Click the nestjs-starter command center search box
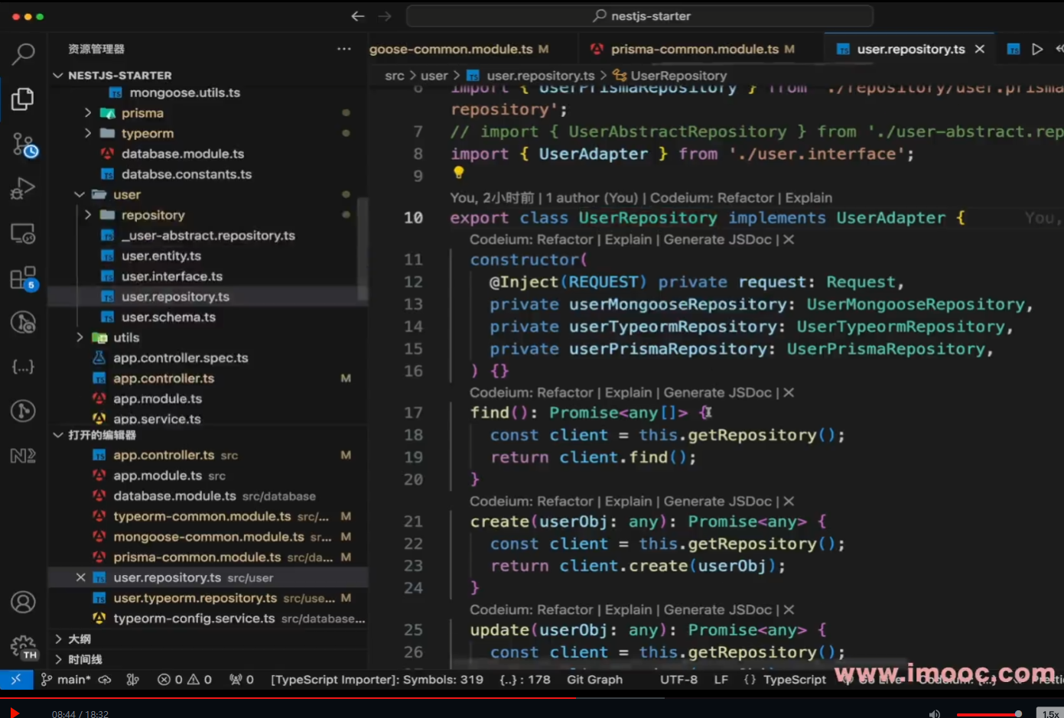 coord(640,16)
